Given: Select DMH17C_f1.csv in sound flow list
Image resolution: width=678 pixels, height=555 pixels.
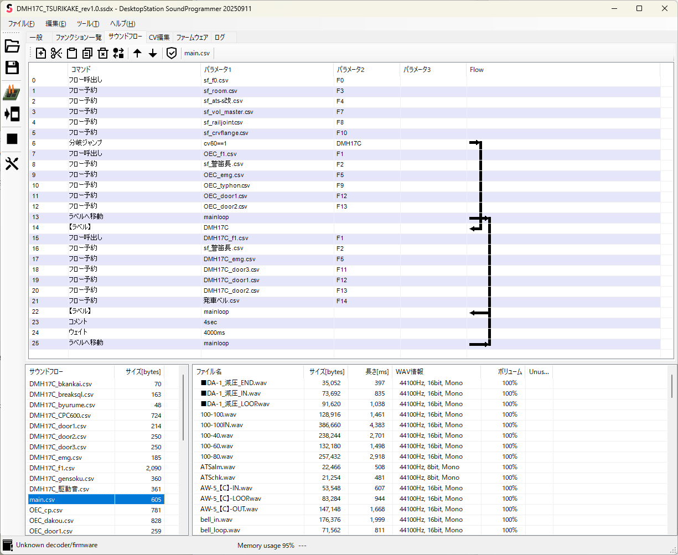Looking at the screenshot, I should (53, 468).
